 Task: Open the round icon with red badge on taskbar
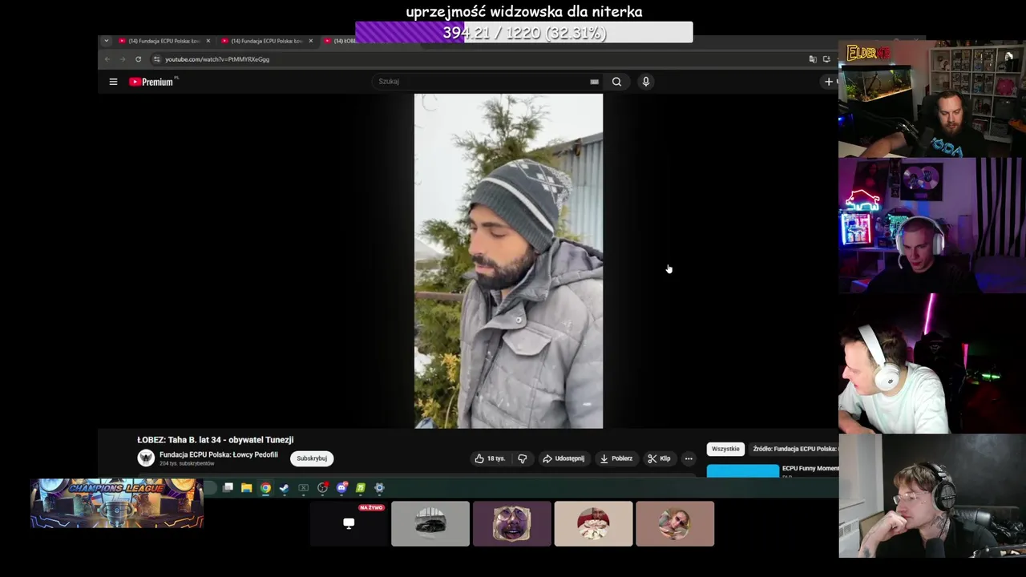(323, 487)
